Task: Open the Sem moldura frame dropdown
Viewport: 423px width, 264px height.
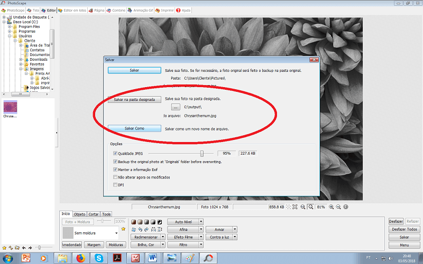Action: coord(116,233)
